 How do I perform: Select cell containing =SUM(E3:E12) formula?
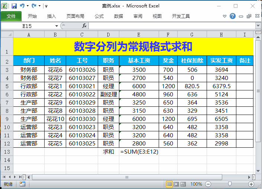point(139,152)
